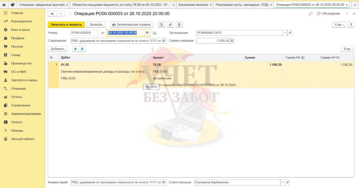The width and height of the screenshot is (359, 188).
Task: Navigate back with left arrow button
Action: click(x=52, y=14)
